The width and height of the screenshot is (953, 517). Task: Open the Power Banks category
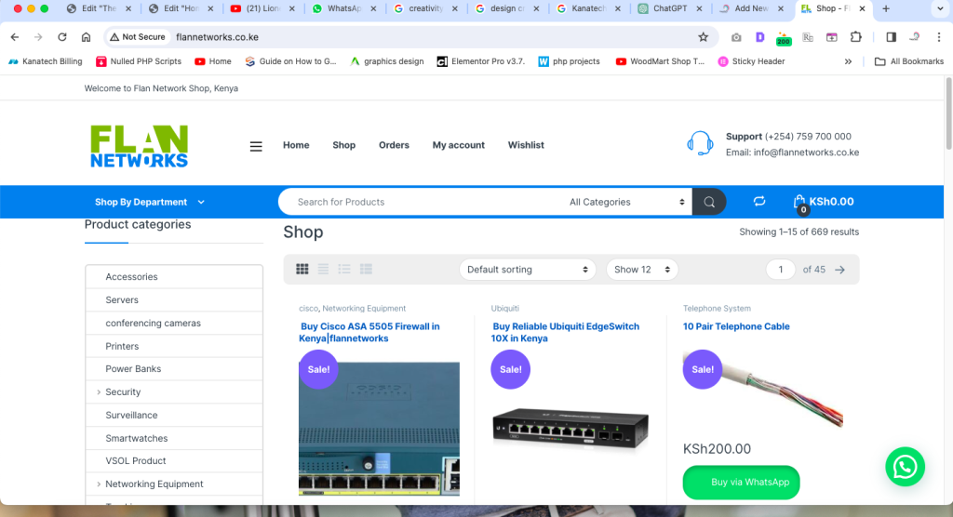coord(133,369)
